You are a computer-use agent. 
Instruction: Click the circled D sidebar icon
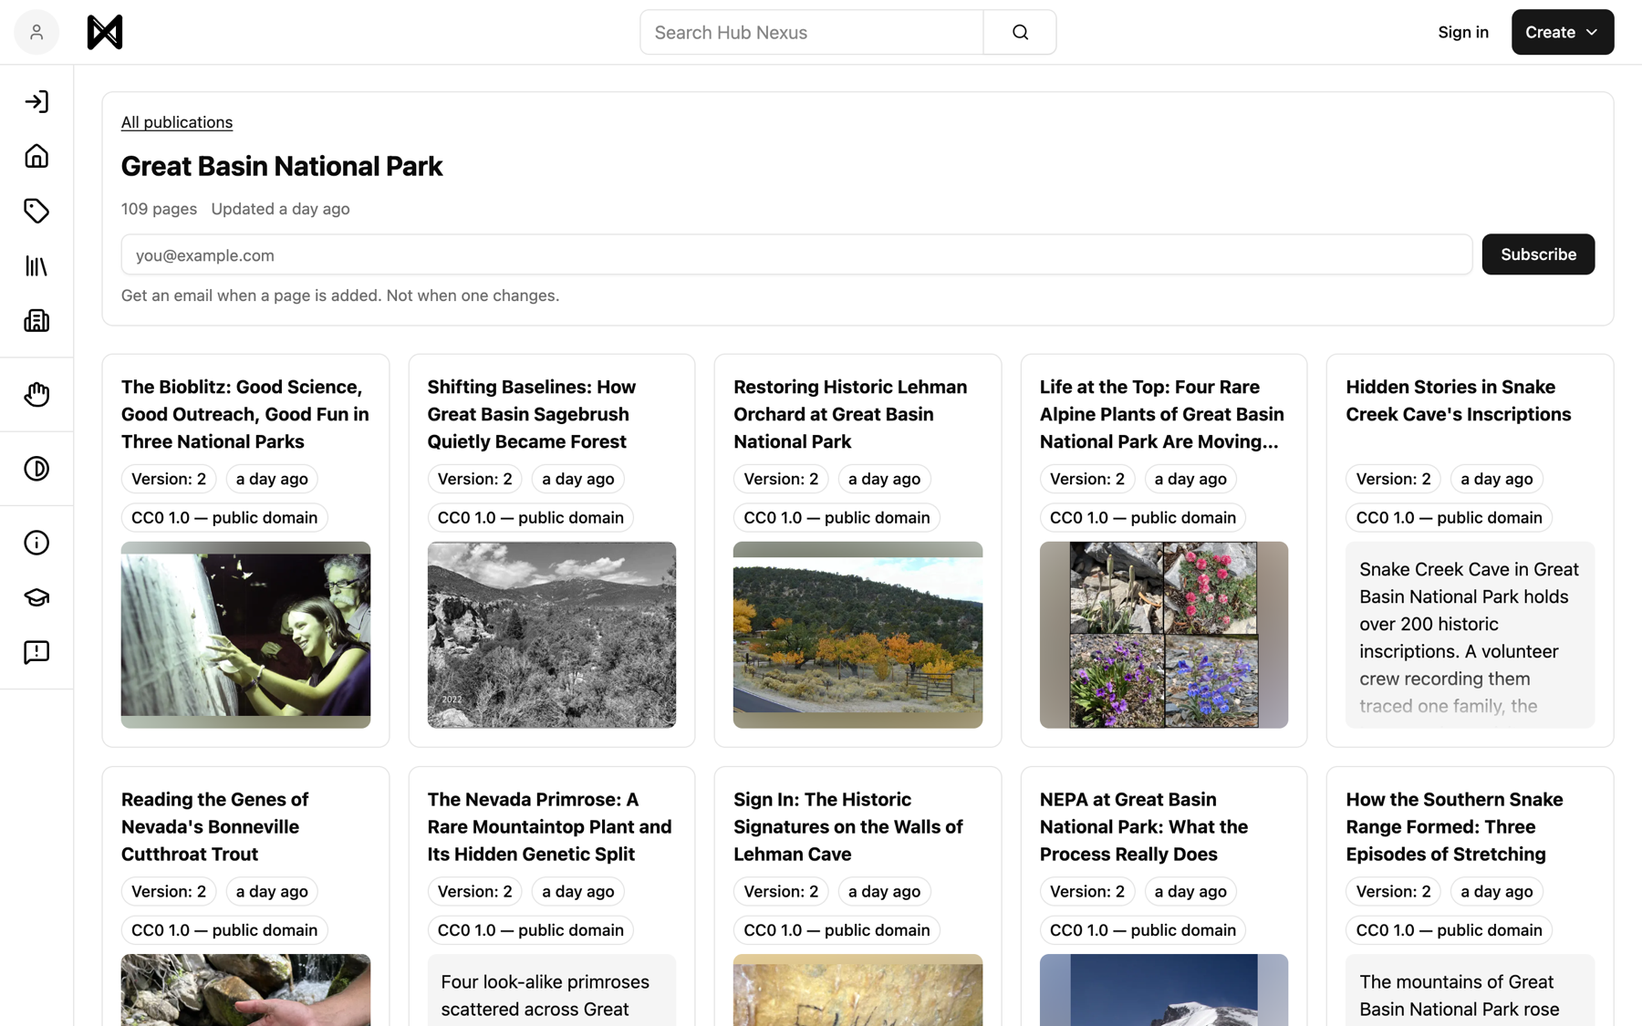pyautogui.click(x=36, y=469)
